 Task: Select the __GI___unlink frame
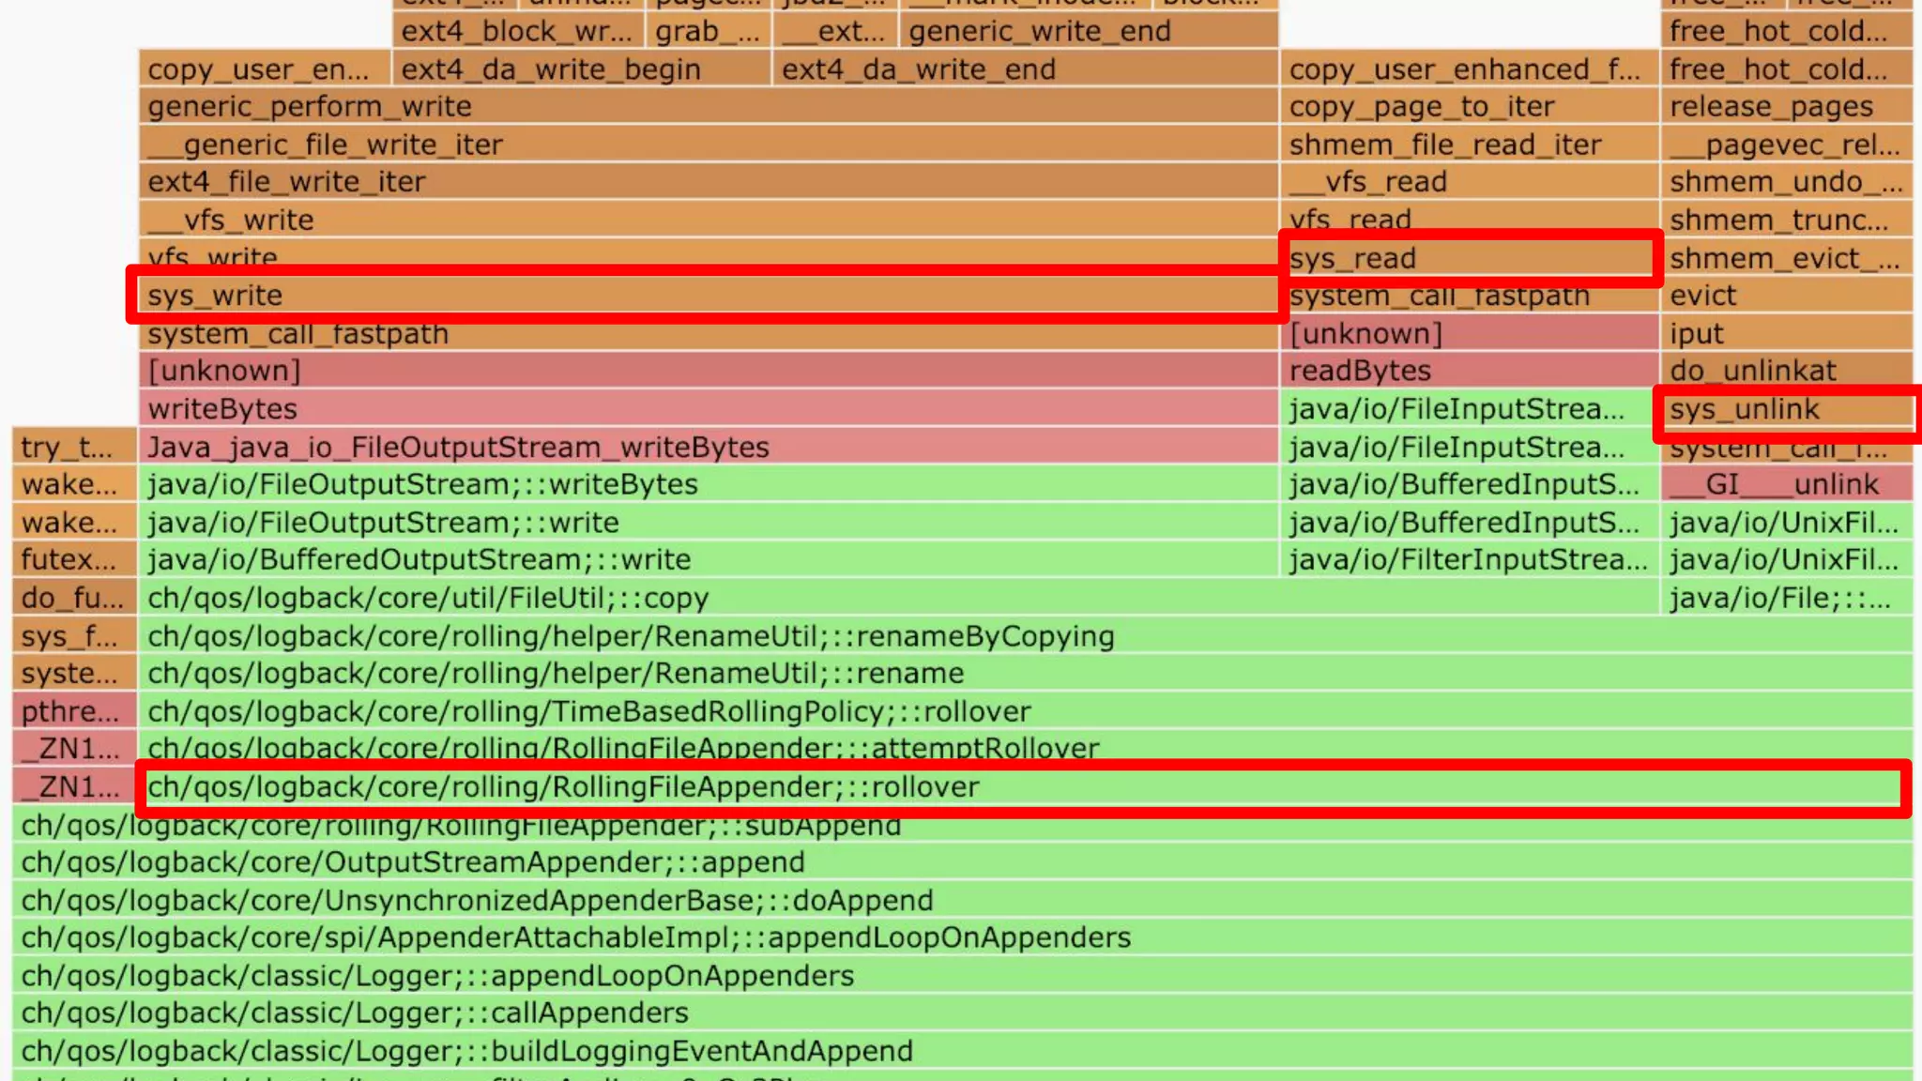click(x=1787, y=484)
